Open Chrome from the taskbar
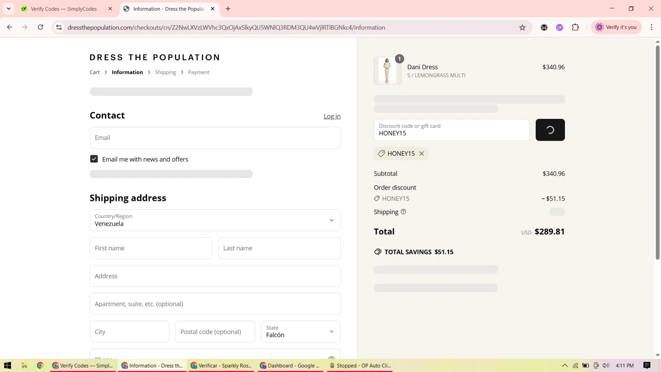This screenshot has height=372, width=661. point(40,365)
